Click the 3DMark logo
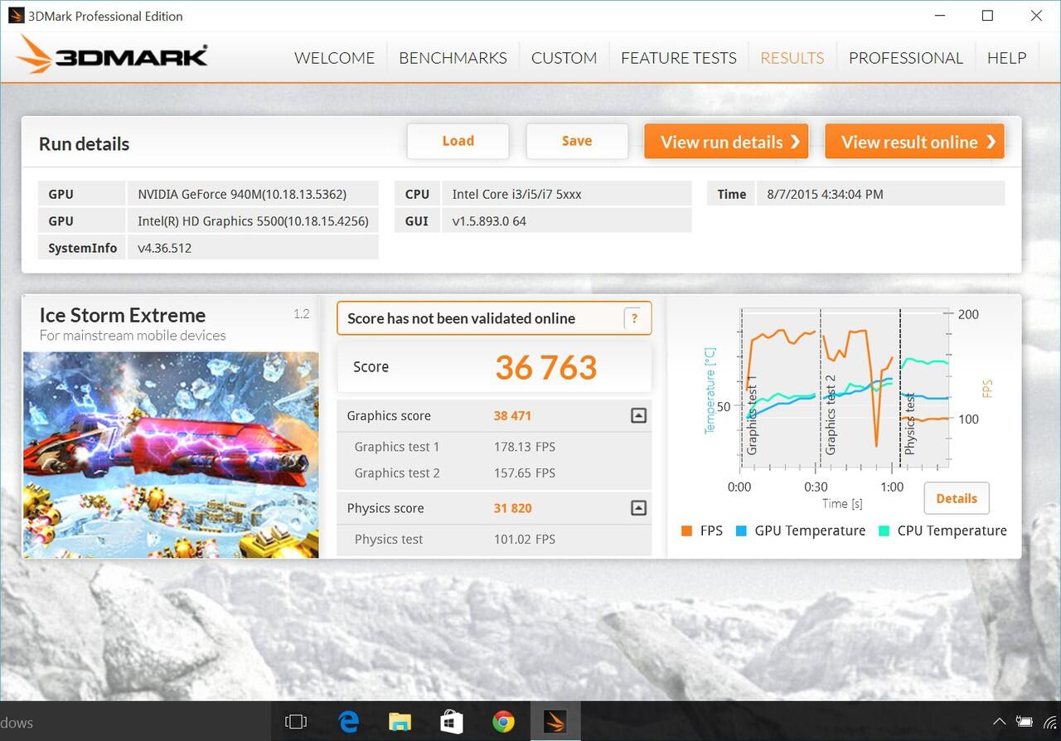The image size is (1061, 741). 112,56
